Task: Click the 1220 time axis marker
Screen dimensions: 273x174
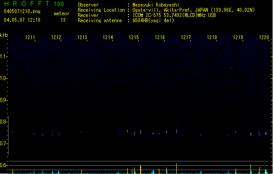Action: 264,37
